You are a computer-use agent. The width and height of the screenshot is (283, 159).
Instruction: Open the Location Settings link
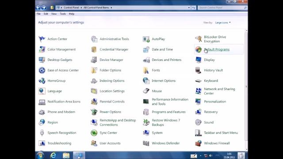coord(112,91)
